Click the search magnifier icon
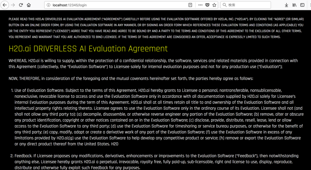Screen dimensions: 311x170 224,5
